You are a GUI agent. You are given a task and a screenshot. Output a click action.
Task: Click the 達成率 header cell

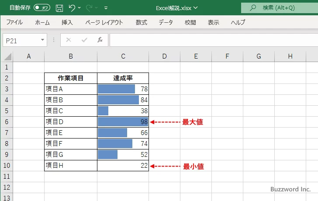click(x=123, y=78)
